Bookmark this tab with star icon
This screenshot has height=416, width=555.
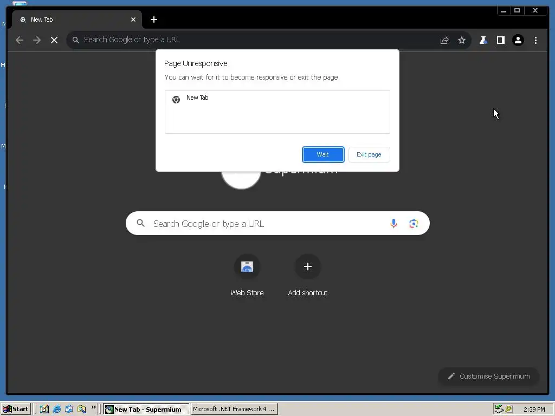click(462, 40)
